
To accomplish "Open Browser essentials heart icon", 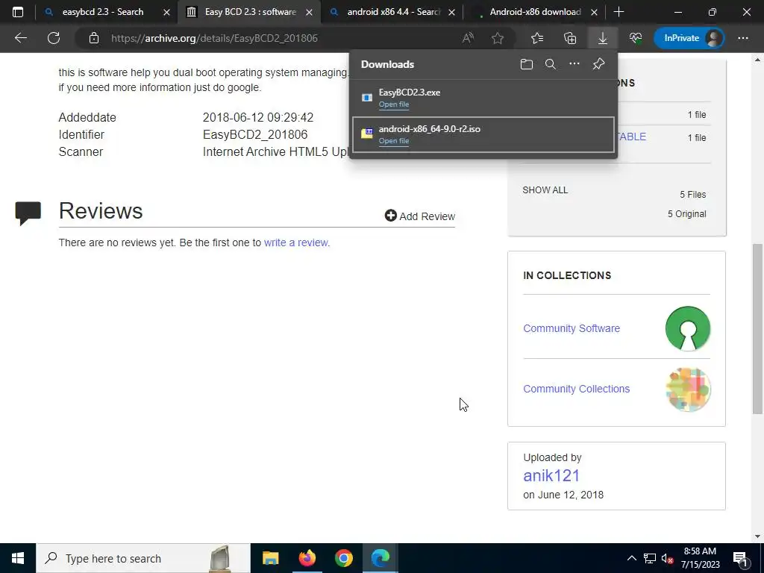I will [636, 38].
